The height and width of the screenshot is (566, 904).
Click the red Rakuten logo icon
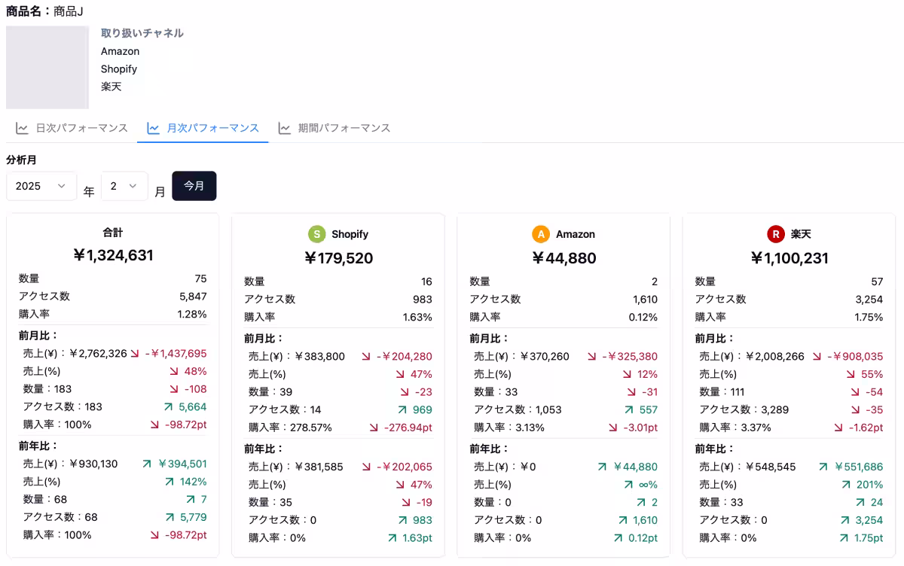(x=776, y=234)
